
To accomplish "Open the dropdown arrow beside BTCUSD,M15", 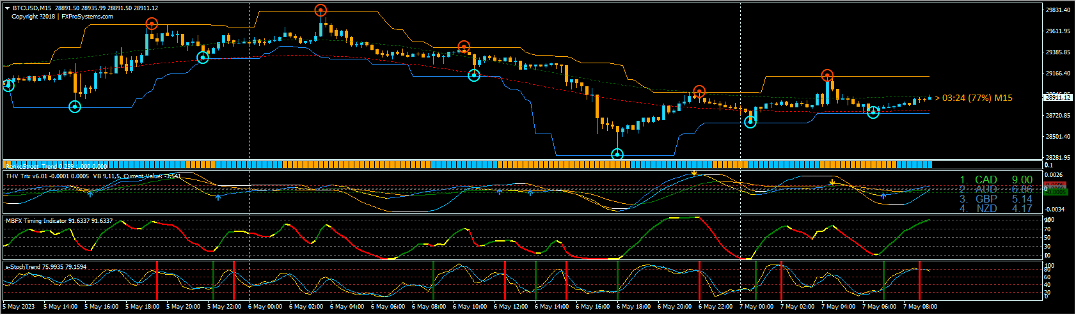I will point(7,8).
